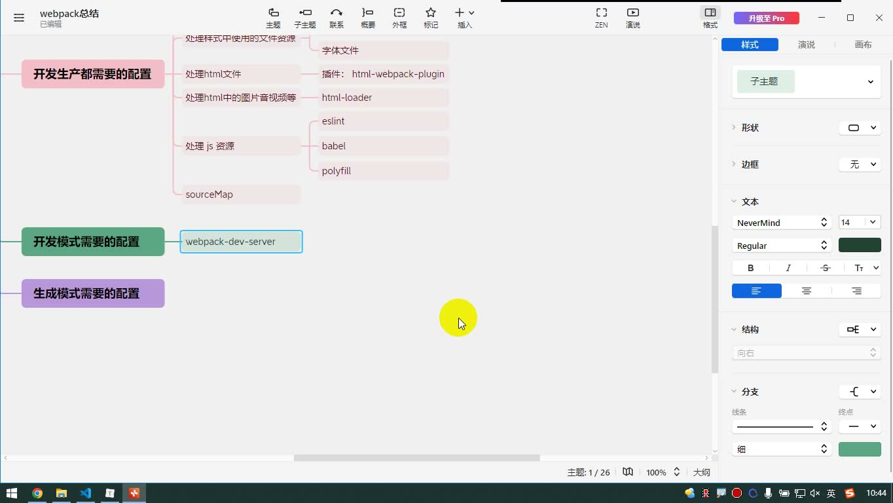Image resolution: width=893 pixels, height=503 pixels.
Task: Open the 边框 border dropdown
Action: click(860, 164)
